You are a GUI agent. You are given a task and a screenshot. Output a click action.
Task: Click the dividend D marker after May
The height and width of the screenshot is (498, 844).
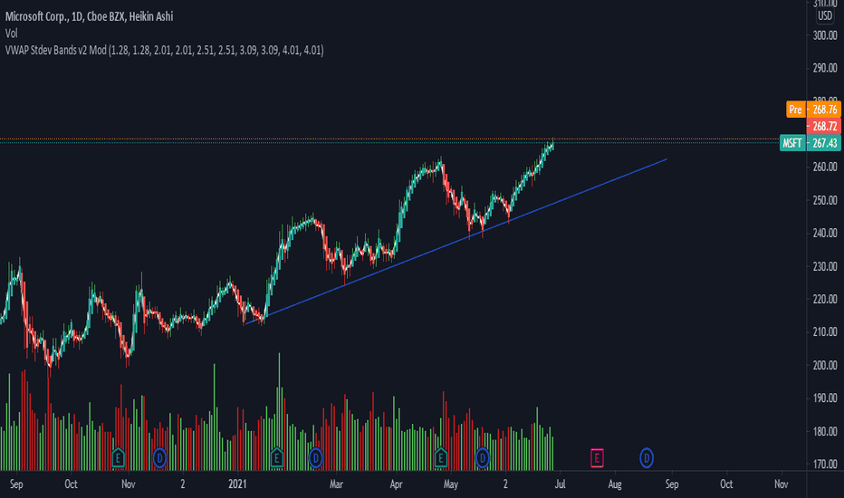click(483, 458)
